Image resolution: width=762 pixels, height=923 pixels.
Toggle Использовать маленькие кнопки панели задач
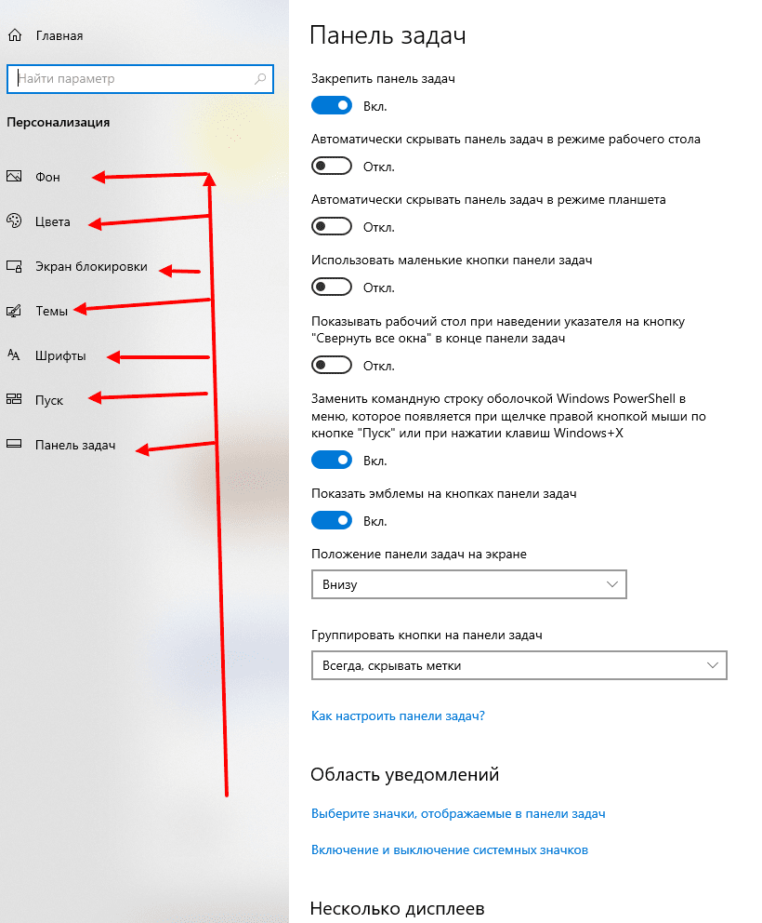click(332, 288)
